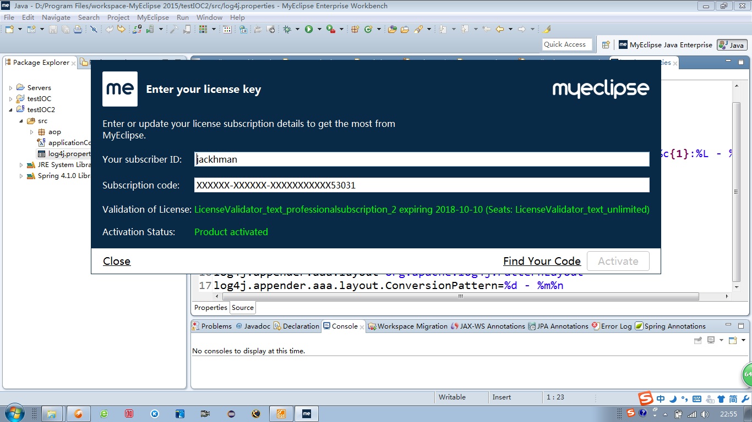Click the volume icon in system tray
The image size is (752, 422).
pos(704,414)
